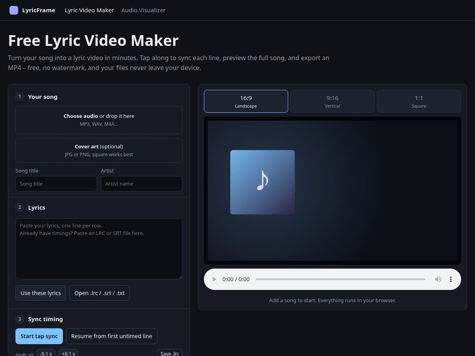Screen dimensions: 475x356
Task: Click the step 3 Sync timing badge
Action: [x=20, y=319]
